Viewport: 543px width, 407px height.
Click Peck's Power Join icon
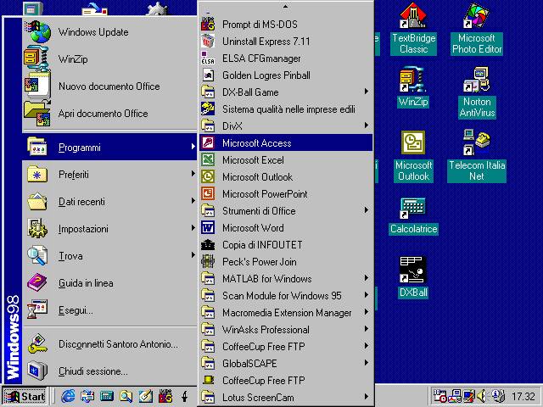[208, 262]
